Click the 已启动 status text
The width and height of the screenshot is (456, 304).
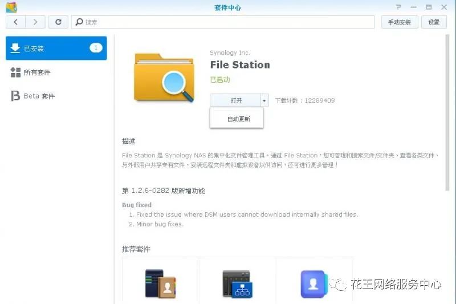pyautogui.click(x=220, y=80)
